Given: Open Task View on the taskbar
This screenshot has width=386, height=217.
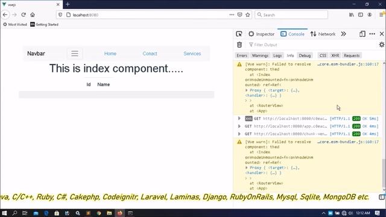Looking at the screenshot, I should coord(25,213).
